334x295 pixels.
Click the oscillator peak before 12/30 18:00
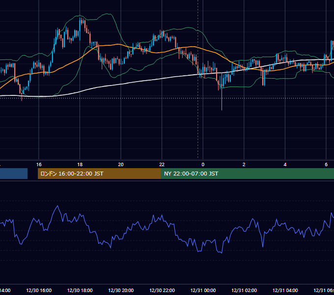(x=57, y=206)
